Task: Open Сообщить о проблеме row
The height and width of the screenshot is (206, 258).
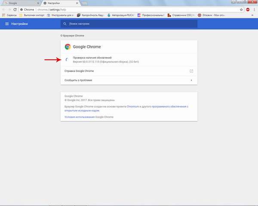Action: 129,80
